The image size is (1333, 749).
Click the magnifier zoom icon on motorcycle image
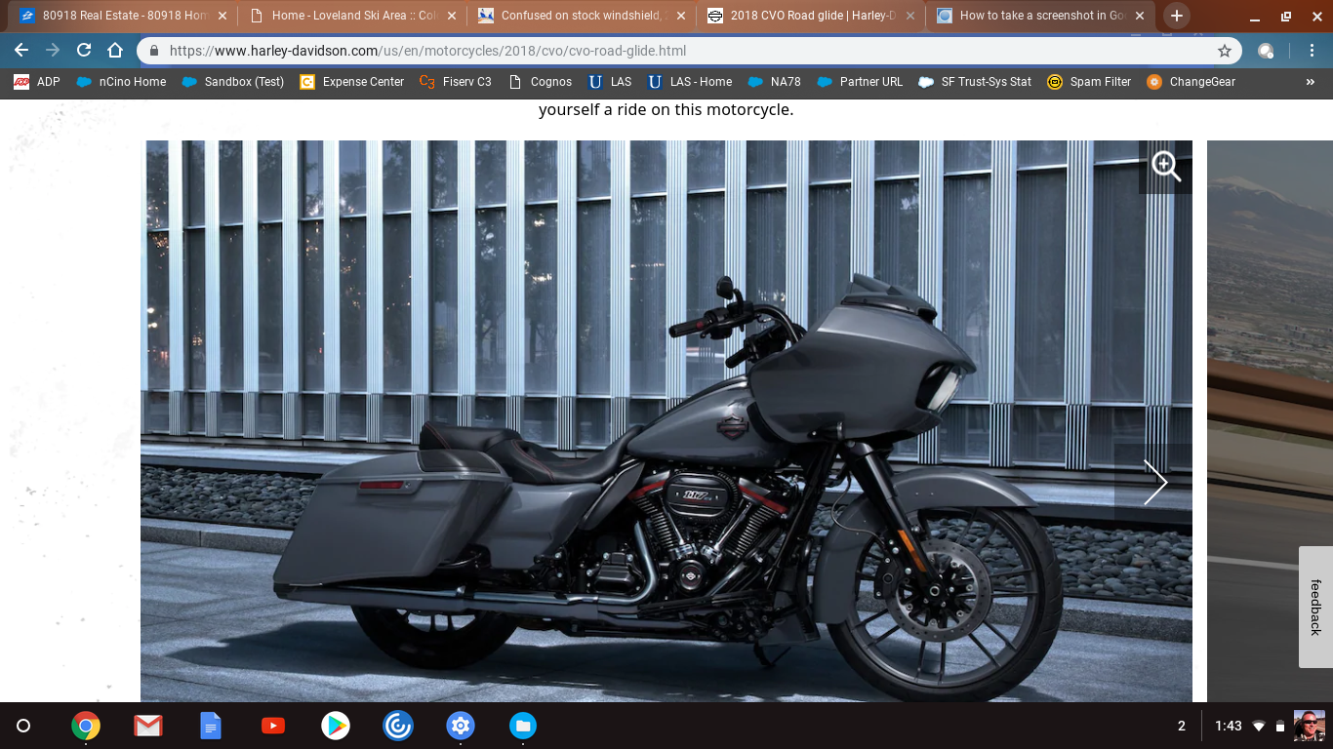tap(1165, 167)
